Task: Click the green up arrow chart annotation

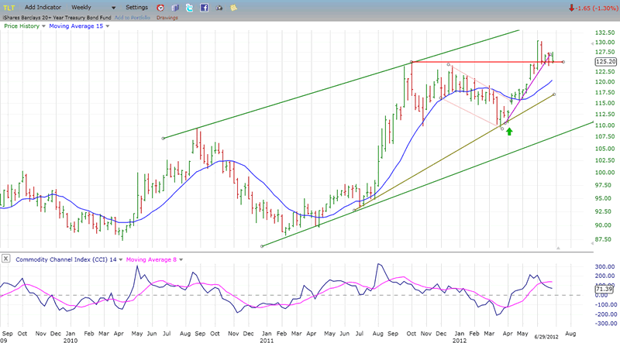Action: coord(509,131)
